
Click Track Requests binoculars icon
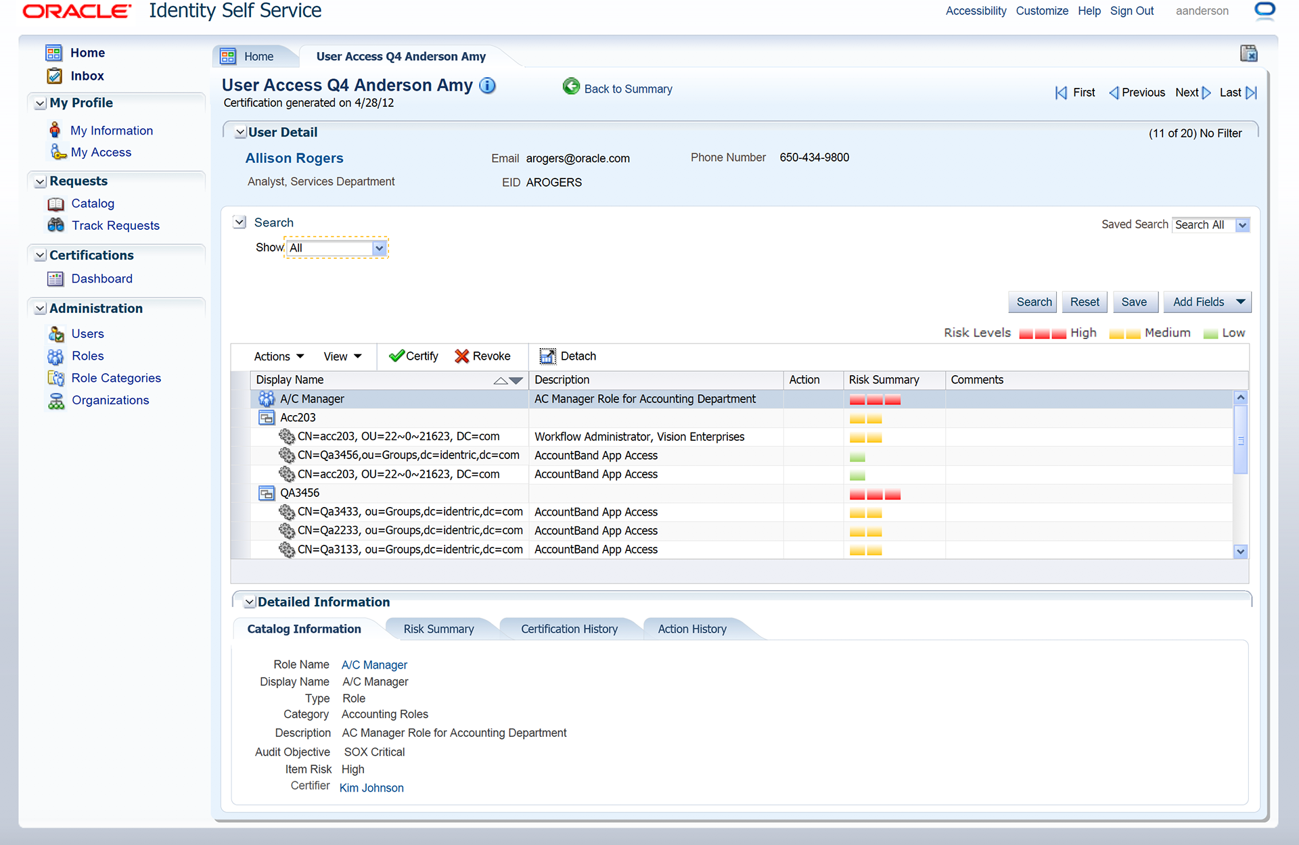pyautogui.click(x=56, y=225)
